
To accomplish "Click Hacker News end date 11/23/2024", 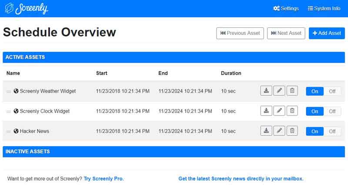I will [185, 131].
